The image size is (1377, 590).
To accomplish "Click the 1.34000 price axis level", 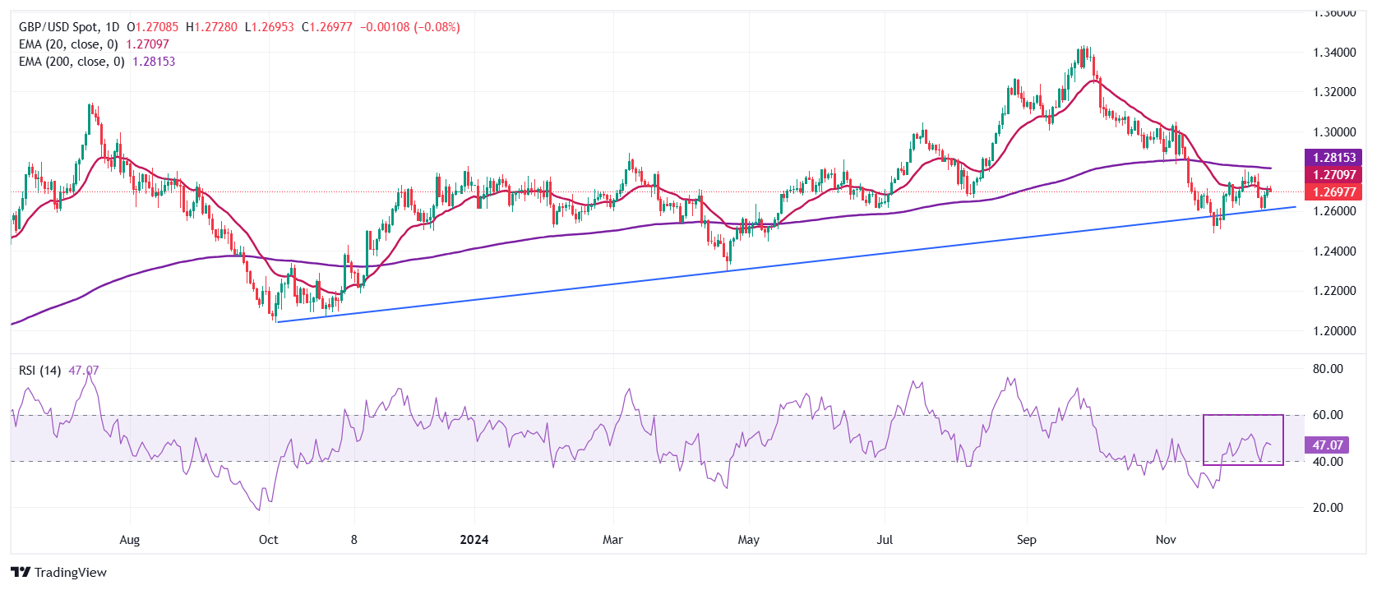I will pyautogui.click(x=1333, y=53).
